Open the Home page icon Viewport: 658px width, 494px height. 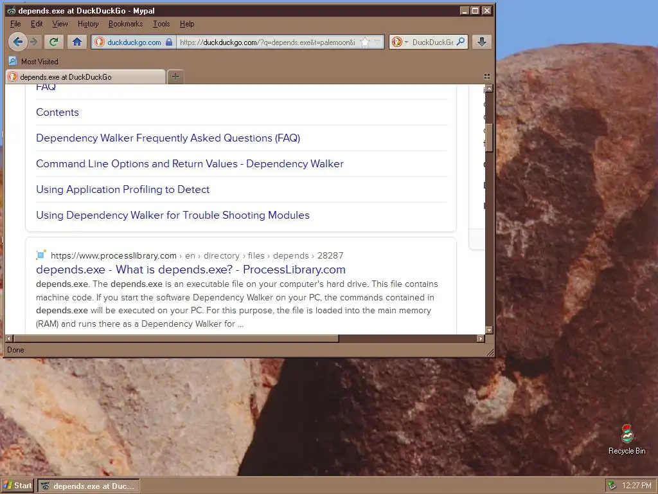tap(77, 42)
